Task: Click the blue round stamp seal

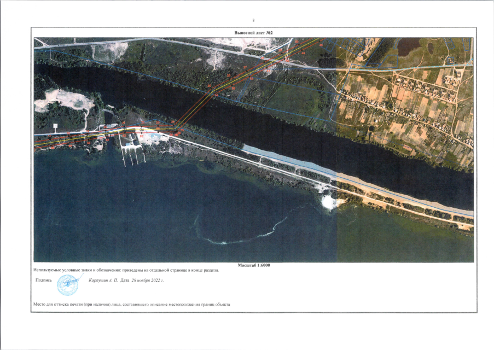Action: (67, 285)
